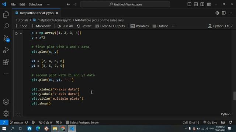Open notifications bell in status bar

pyautogui.click(x=230, y=122)
